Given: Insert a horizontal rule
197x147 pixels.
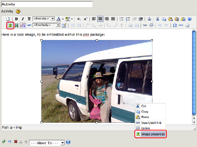Looking at the screenshot, I should click(x=29, y=25).
